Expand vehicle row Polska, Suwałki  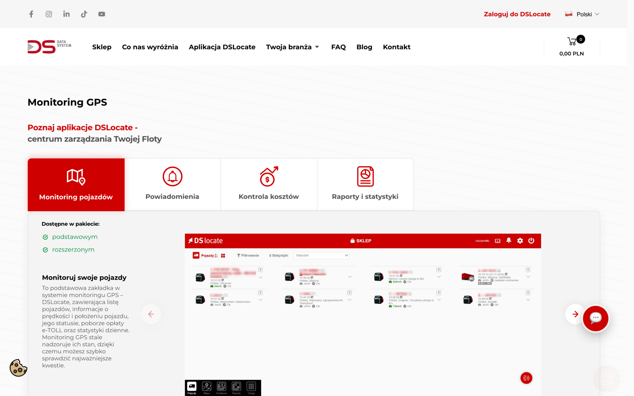pyautogui.click(x=528, y=300)
